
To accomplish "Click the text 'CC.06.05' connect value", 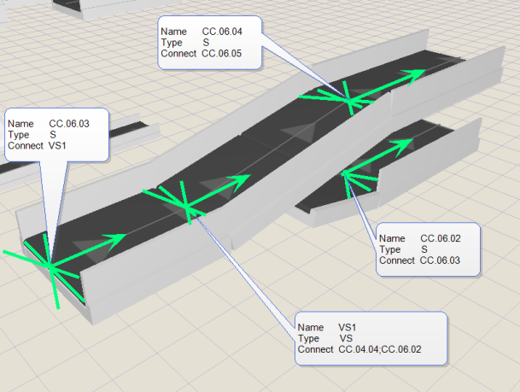I will (x=221, y=54).
